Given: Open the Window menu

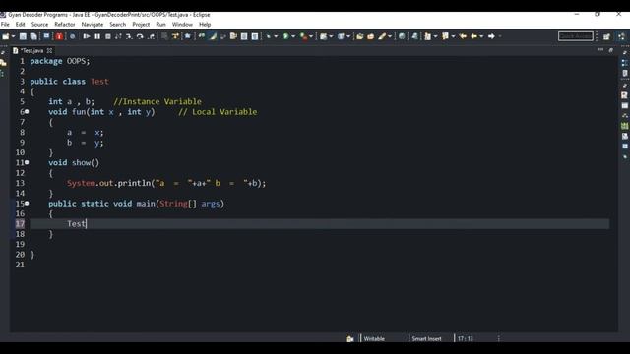Looking at the screenshot, I should [182, 25].
